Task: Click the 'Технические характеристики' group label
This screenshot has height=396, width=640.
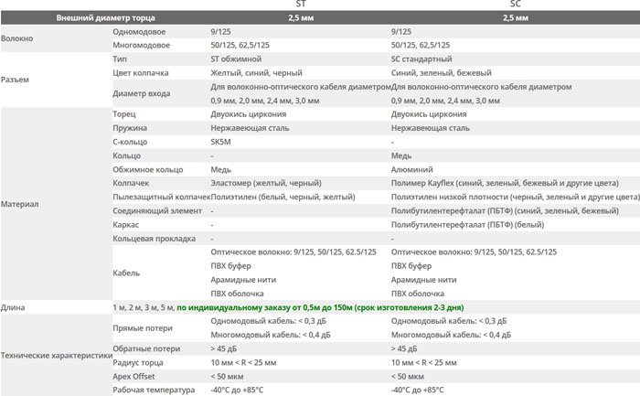Action: tap(57, 355)
